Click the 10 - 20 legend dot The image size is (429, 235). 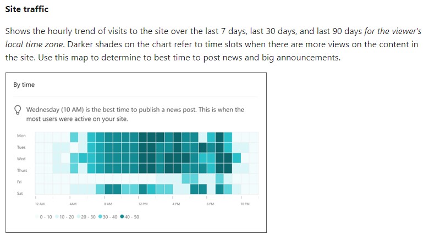(x=57, y=217)
